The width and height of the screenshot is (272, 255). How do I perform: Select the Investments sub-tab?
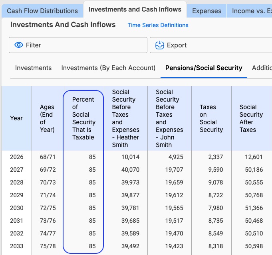pyautogui.click(x=33, y=68)
